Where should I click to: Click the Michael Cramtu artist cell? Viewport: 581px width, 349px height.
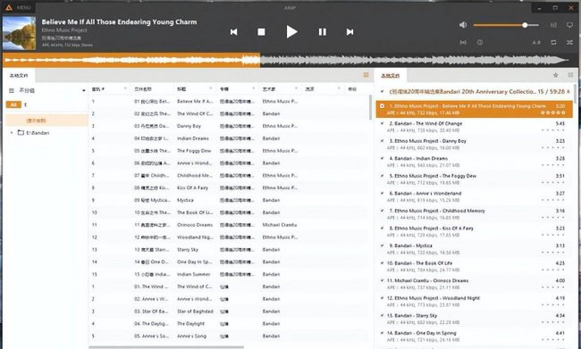280,225
